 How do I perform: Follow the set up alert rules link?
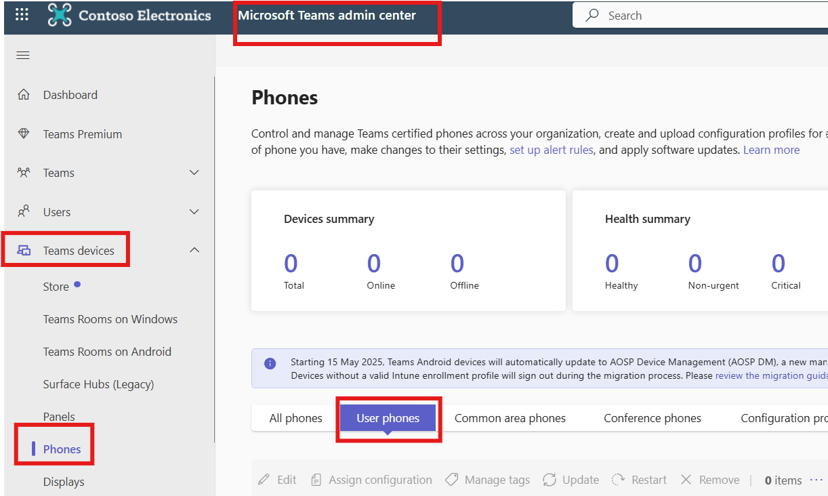(x=552, y=150)
